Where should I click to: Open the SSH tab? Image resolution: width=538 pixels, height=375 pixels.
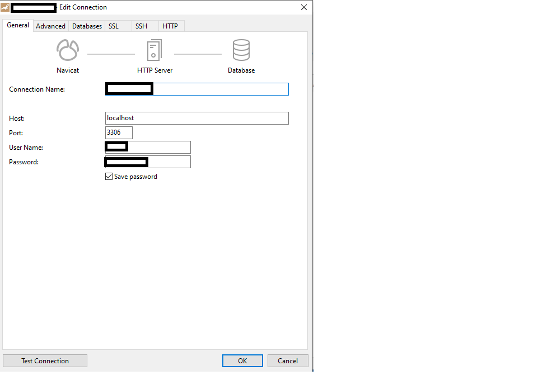(x=141, y=26)
